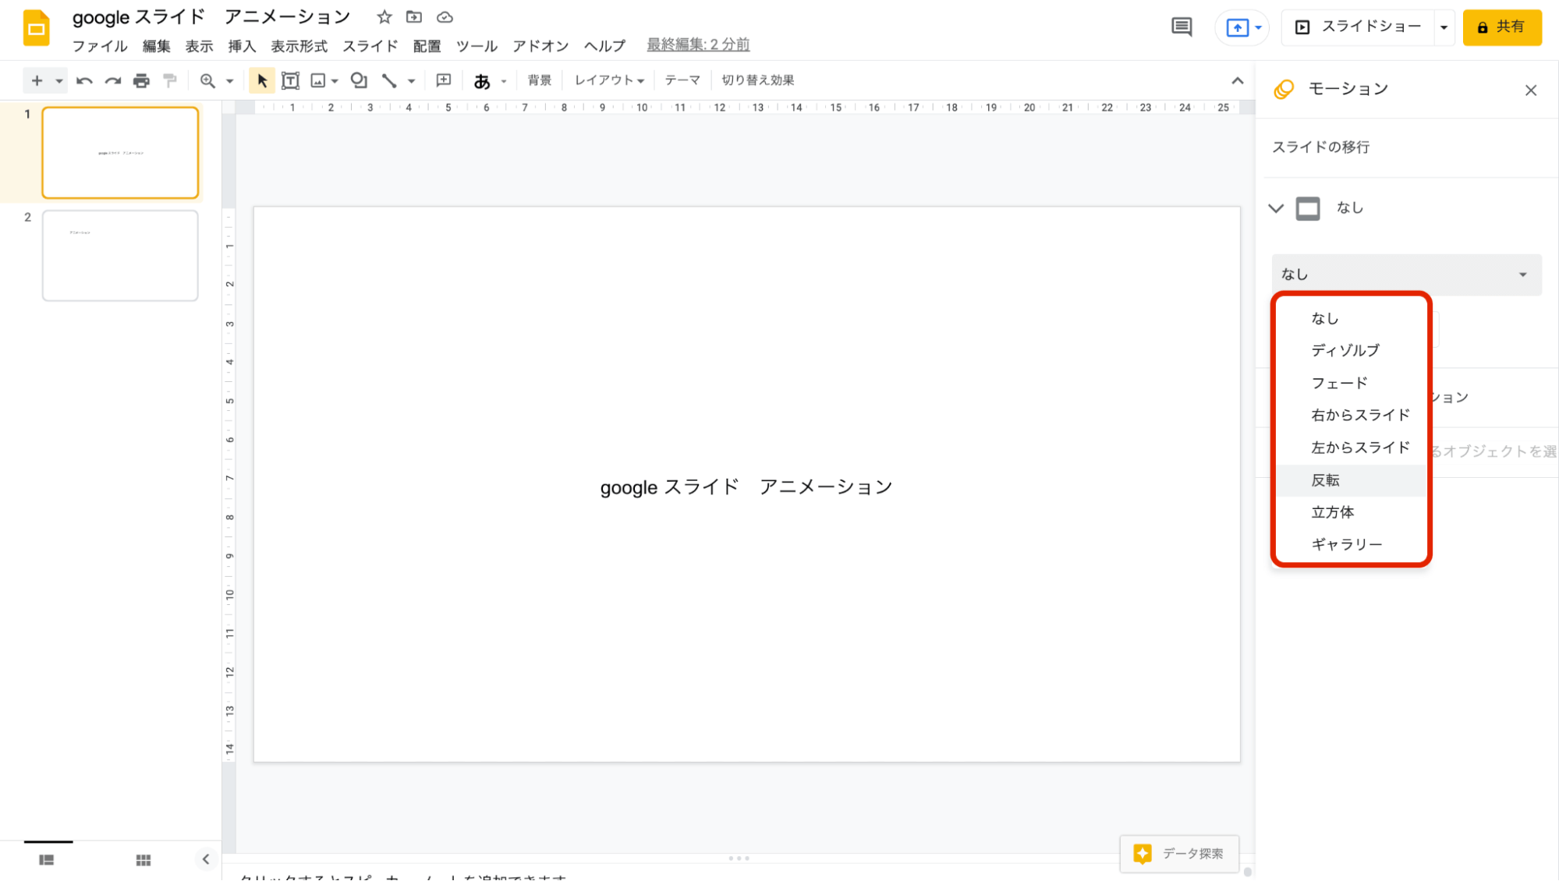Open the Google Slides home icon

pyautogui.click(x=36, y=29)
